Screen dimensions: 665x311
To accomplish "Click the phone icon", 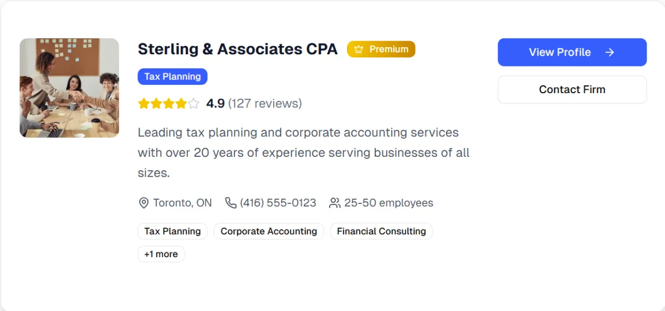I will tap(231, 203).
